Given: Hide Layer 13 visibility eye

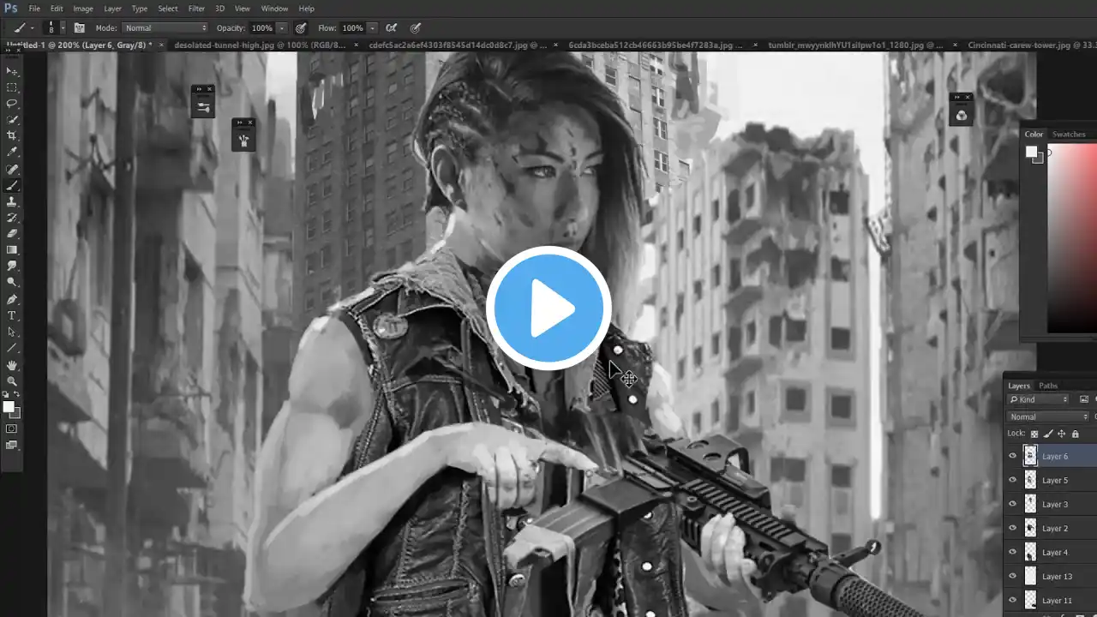Looking at the screenshot, I should coord(1012,576).
